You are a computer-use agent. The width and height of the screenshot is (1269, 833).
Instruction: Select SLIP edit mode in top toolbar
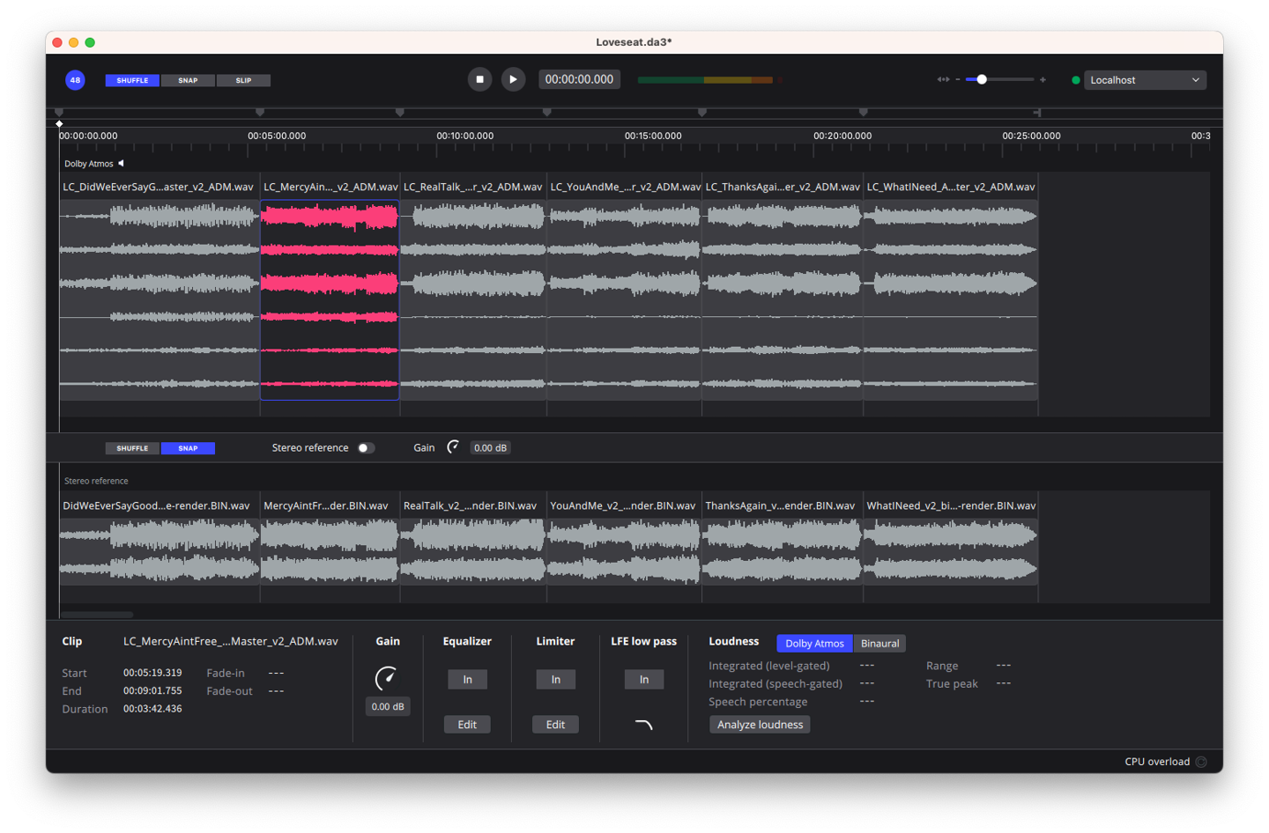(x=243, y=80)
